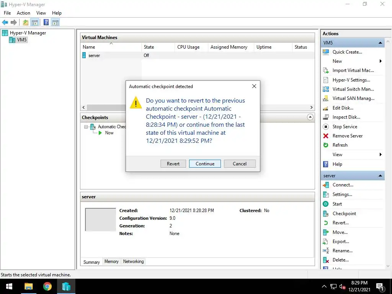
Task: Collapse the Automatic Checkpoint tree node
Action: [86, 127]
